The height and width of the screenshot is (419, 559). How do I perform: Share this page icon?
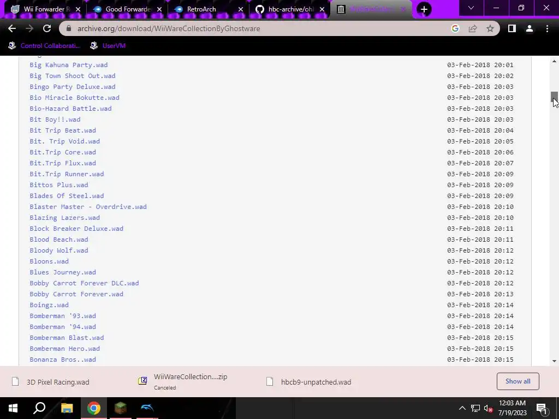pos(473,28)
